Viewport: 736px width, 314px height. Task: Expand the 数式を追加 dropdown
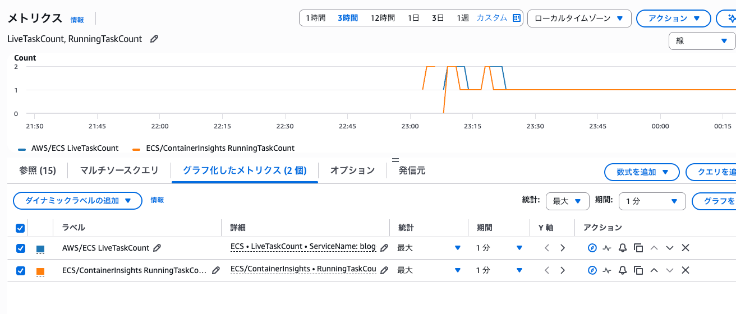click(642, 172)
